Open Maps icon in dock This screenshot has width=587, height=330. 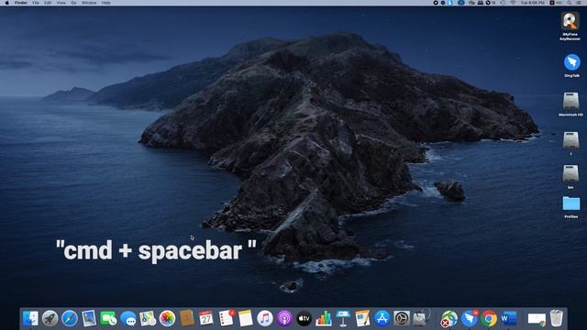(148, 319)
